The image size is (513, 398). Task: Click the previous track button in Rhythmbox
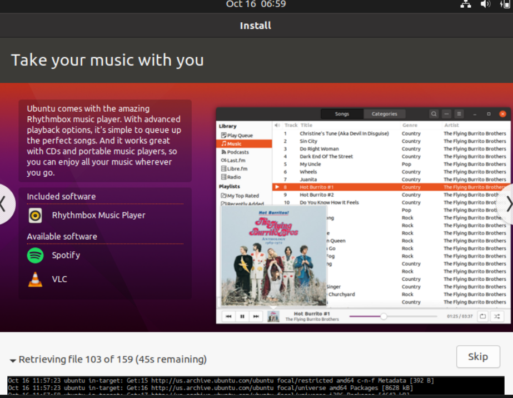point(228,316)
